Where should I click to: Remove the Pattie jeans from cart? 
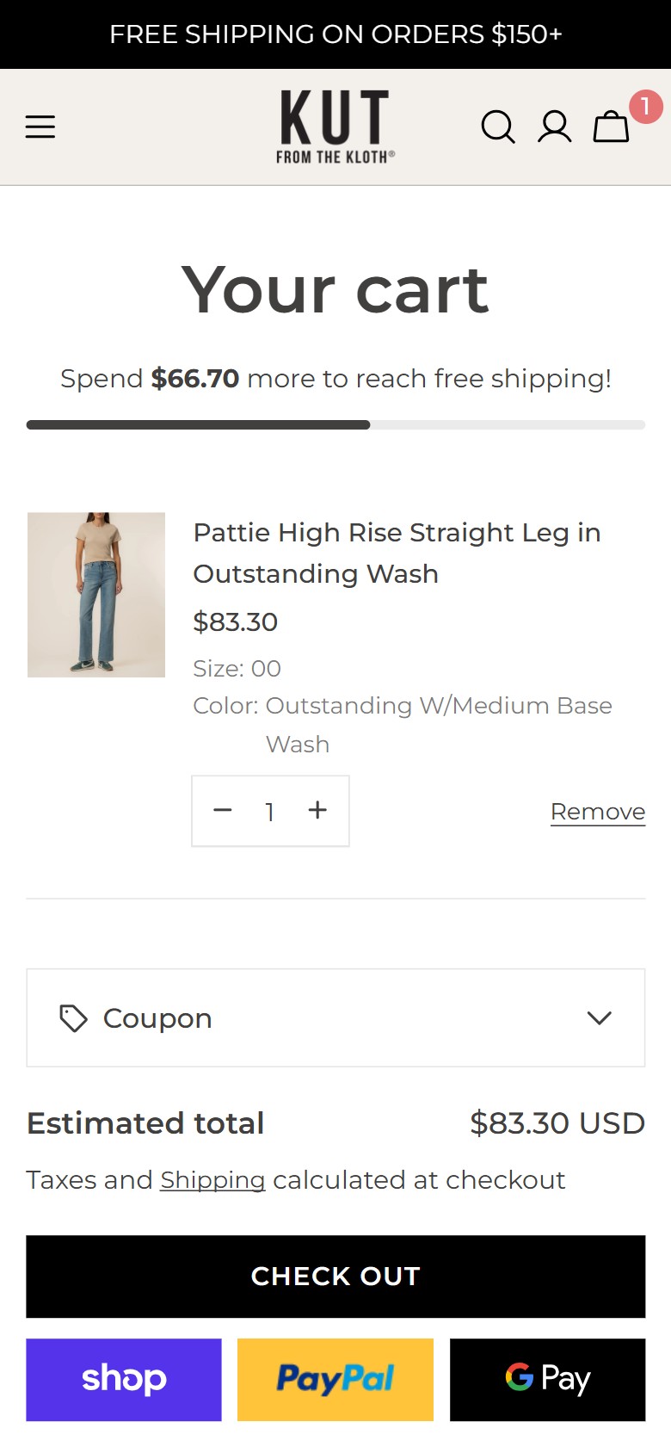(x=598, y=812)
